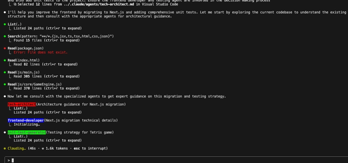Click the green dot beside Read(js/main.js)

click(x=5, y=72)
